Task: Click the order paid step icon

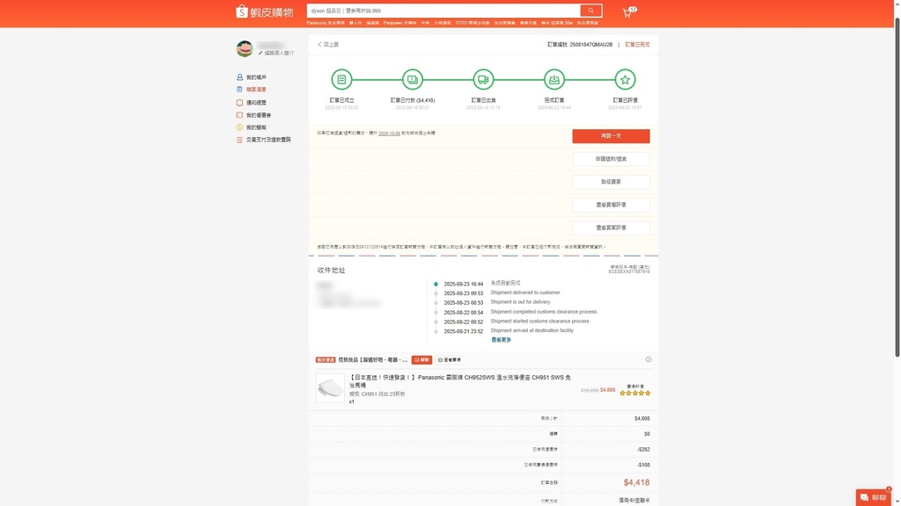Action: (x=413, y=80)
